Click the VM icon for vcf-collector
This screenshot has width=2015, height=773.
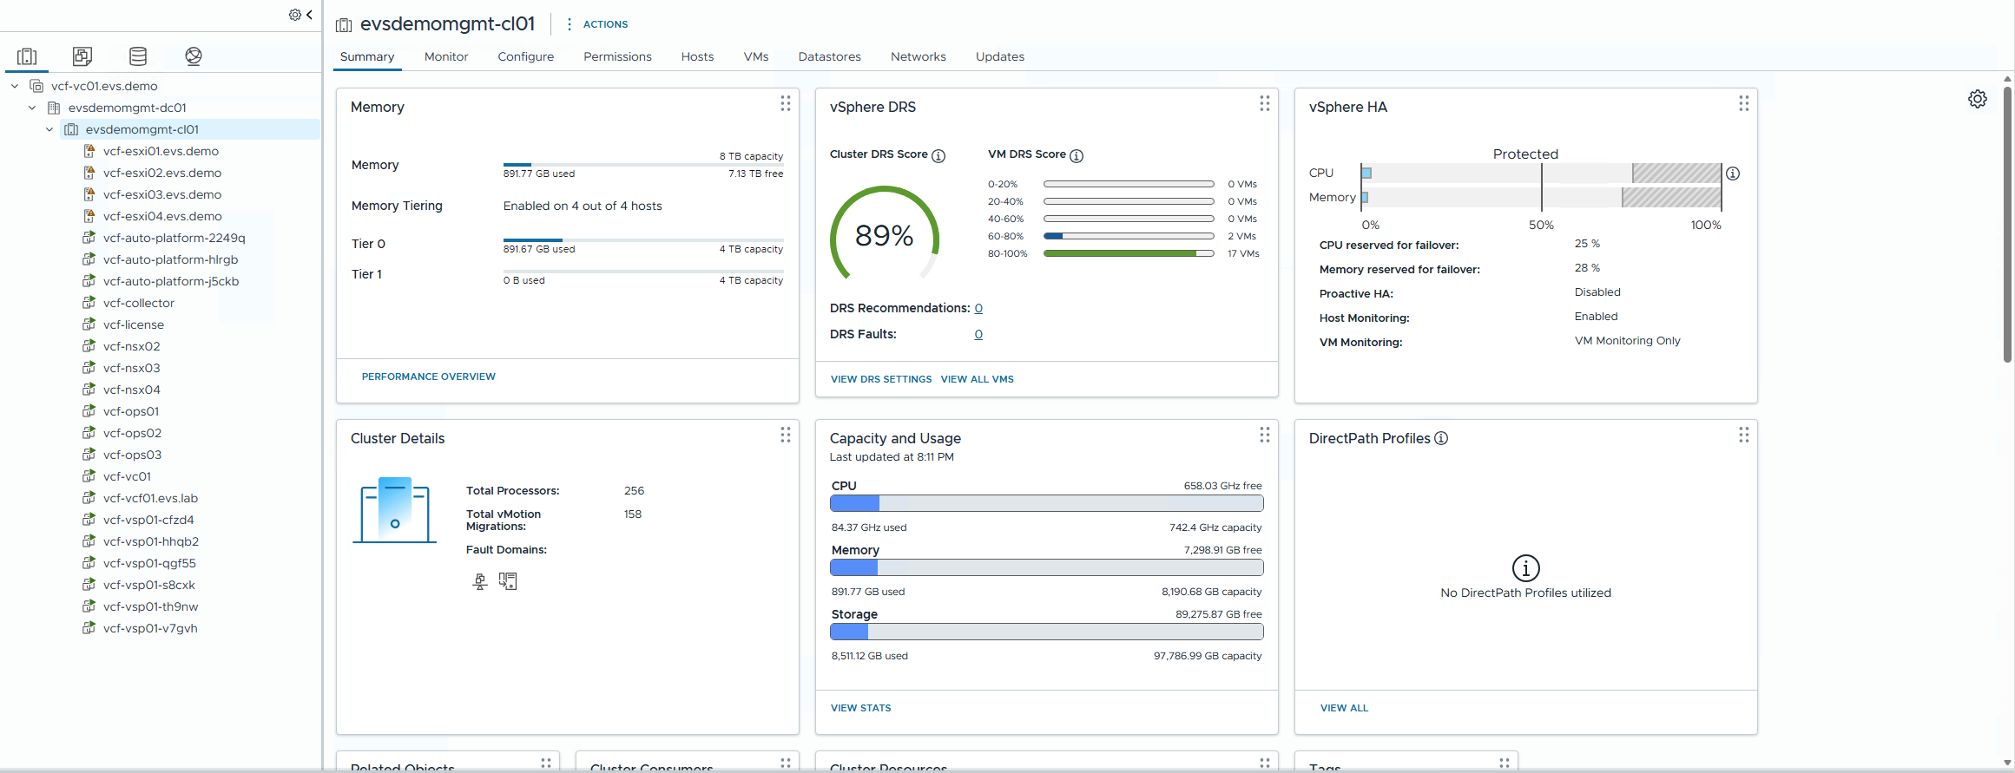click(x=89, y=303)
